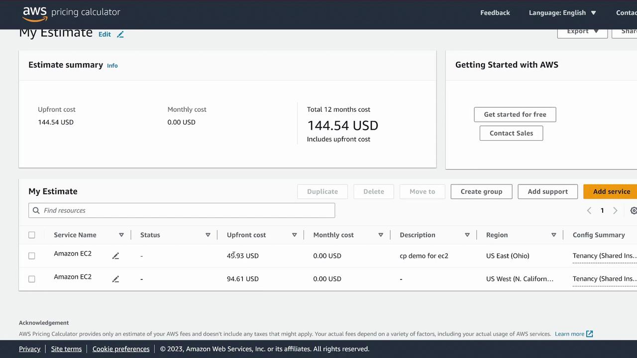The image size is (637, 358).
Task: Click the Contact Sales button
Action: pyautogui.click(x=511, y=133)
